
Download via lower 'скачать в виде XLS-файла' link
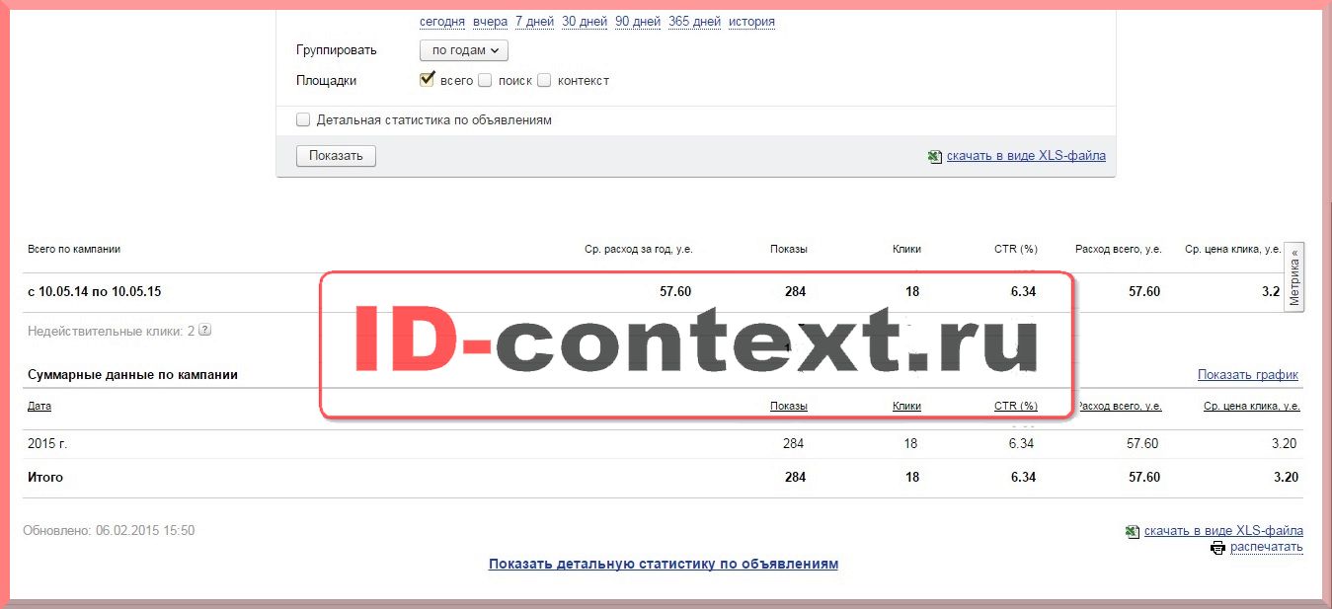click(x=1223, y=531)
